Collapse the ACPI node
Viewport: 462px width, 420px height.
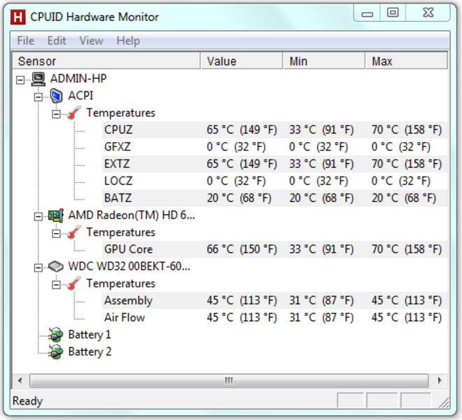click(x=38, y=97)
